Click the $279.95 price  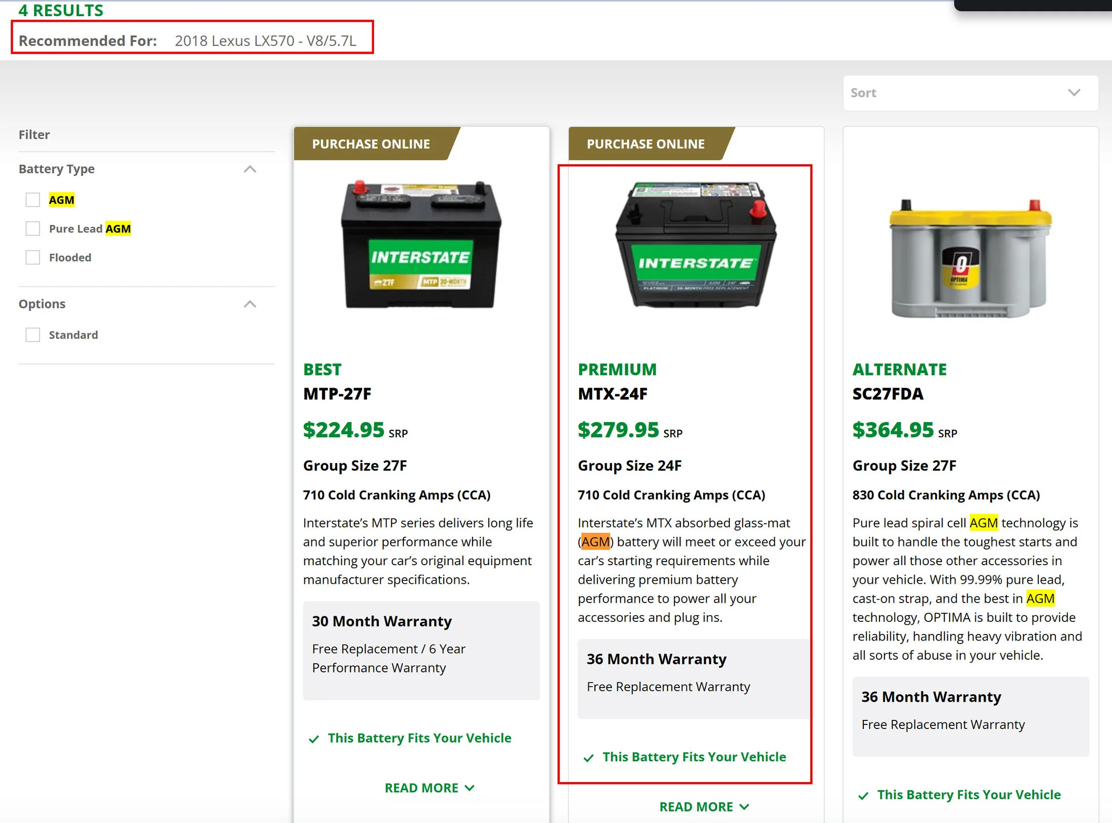619,430
